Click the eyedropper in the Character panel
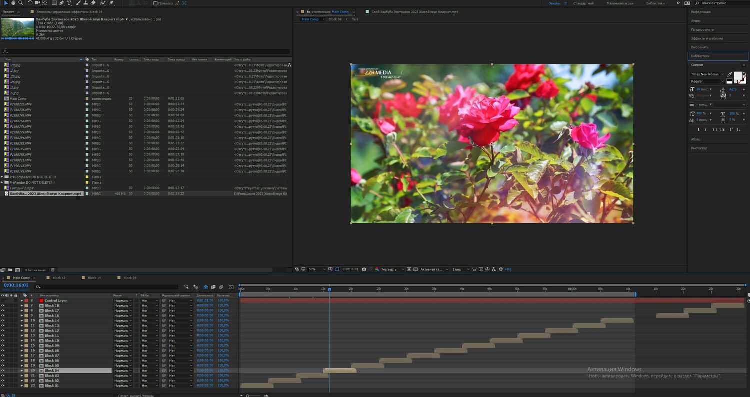Screen dimensions: 750x397 (x=729, y=75)
